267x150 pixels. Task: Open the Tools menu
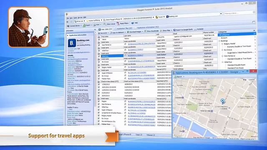tap(75, 18)
